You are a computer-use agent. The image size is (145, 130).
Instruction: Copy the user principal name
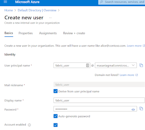click(141, 65)
